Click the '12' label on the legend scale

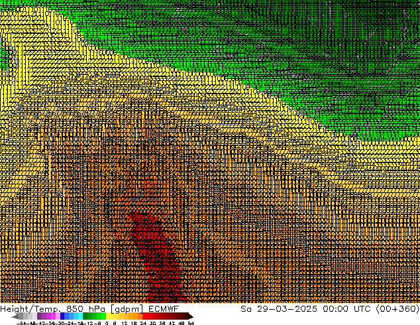coord(124,323)
